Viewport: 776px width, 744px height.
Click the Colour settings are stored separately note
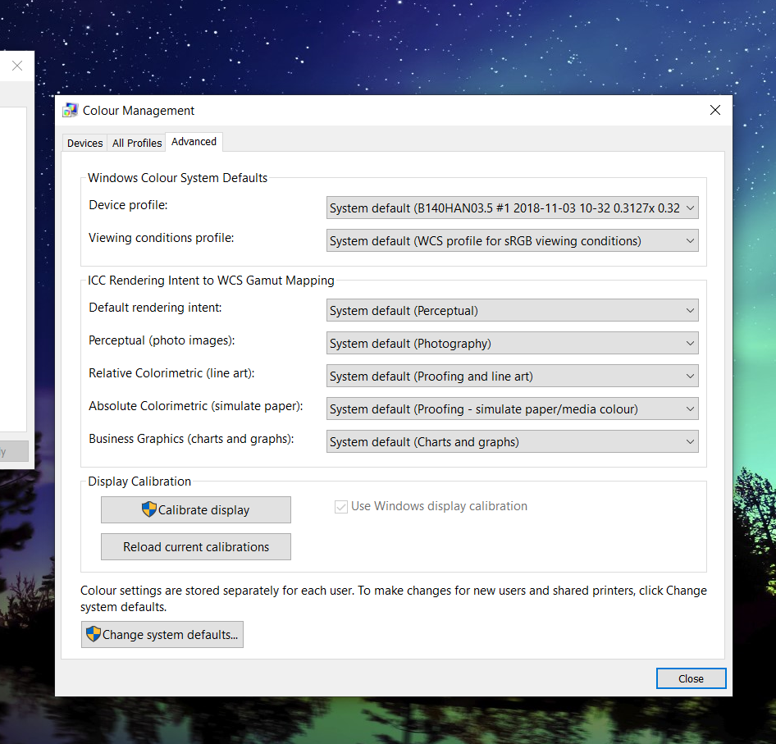pos(394,599)
